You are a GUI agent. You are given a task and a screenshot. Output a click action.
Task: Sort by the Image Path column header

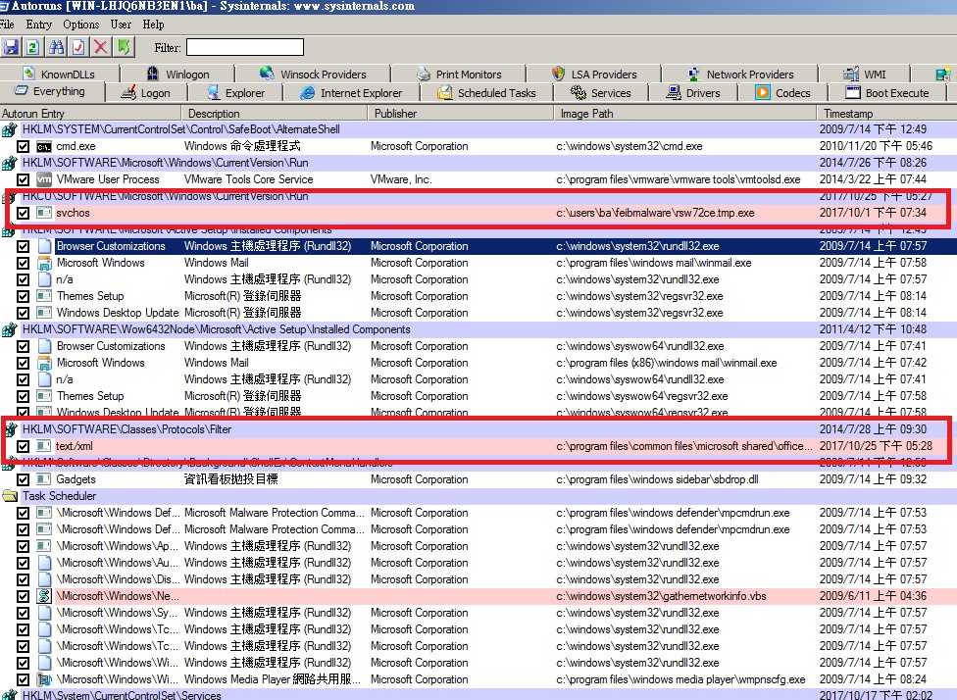[x=684, y=114]
